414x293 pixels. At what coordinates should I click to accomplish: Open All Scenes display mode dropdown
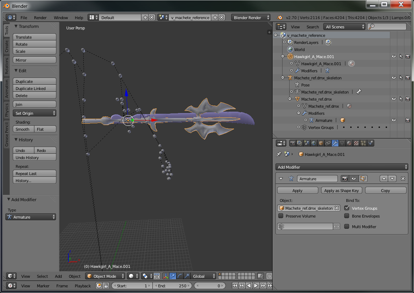click(345, 27)
